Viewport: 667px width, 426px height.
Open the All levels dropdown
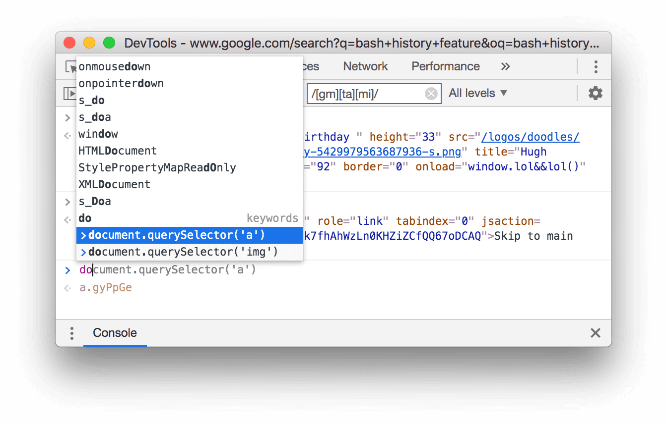(x=477, y=93)
